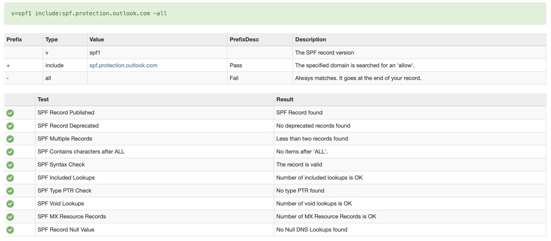Click the Test column header
The image size is (551, 241).
point(43,99)
